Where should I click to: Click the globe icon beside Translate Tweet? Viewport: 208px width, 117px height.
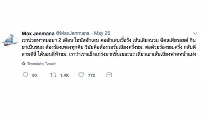pos(24,64)
